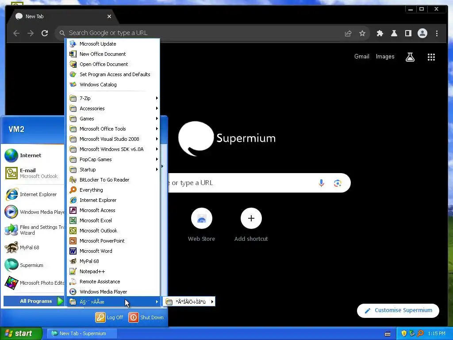Screen dimensions: 453x340
Task: Open the Google apps grid
Action: (431, 57)
